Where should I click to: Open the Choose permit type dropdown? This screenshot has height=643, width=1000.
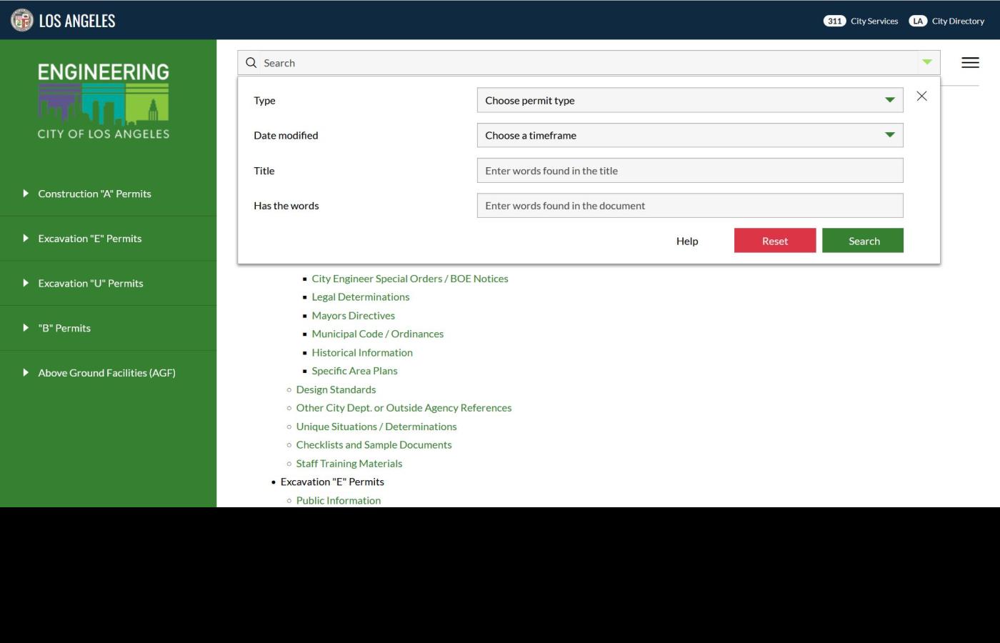[x=688, y=100]
